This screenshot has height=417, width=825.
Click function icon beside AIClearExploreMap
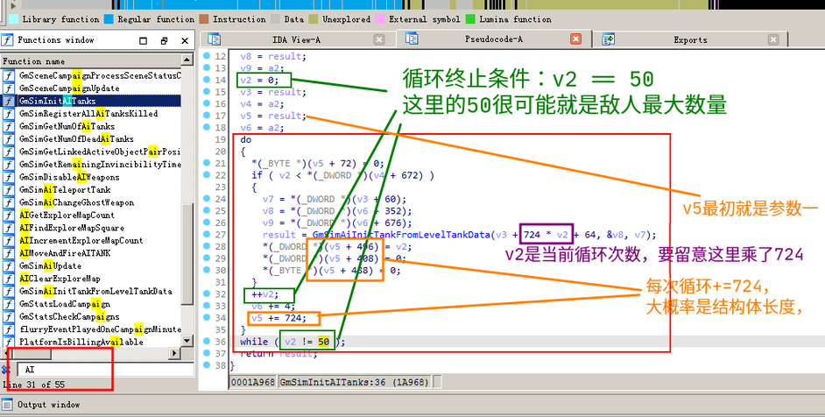[9, 279]
